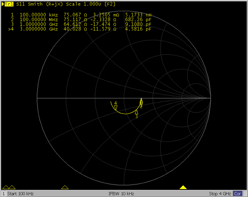Image resolution: width=248 pixels, height=197 pixels.
Task: Click the second hollow marker triangle at bottom left
Action: (x=12, y=187)
